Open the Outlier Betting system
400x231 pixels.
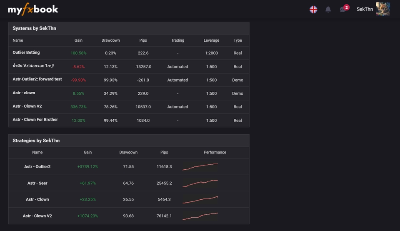point(26,52)
